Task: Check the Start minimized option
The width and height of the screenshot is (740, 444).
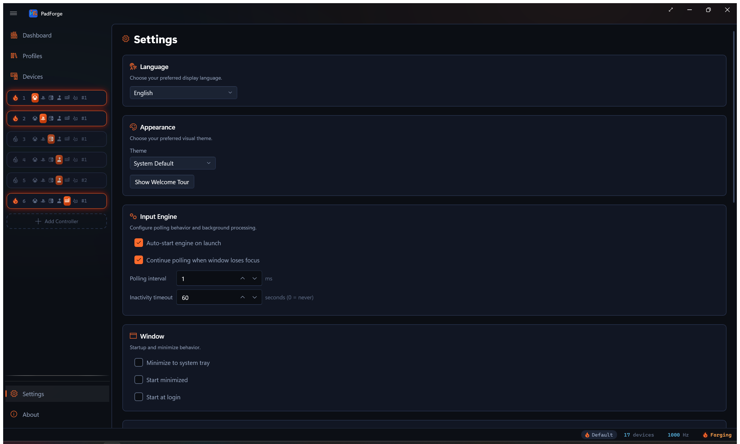Action: (x=139, y=380)
